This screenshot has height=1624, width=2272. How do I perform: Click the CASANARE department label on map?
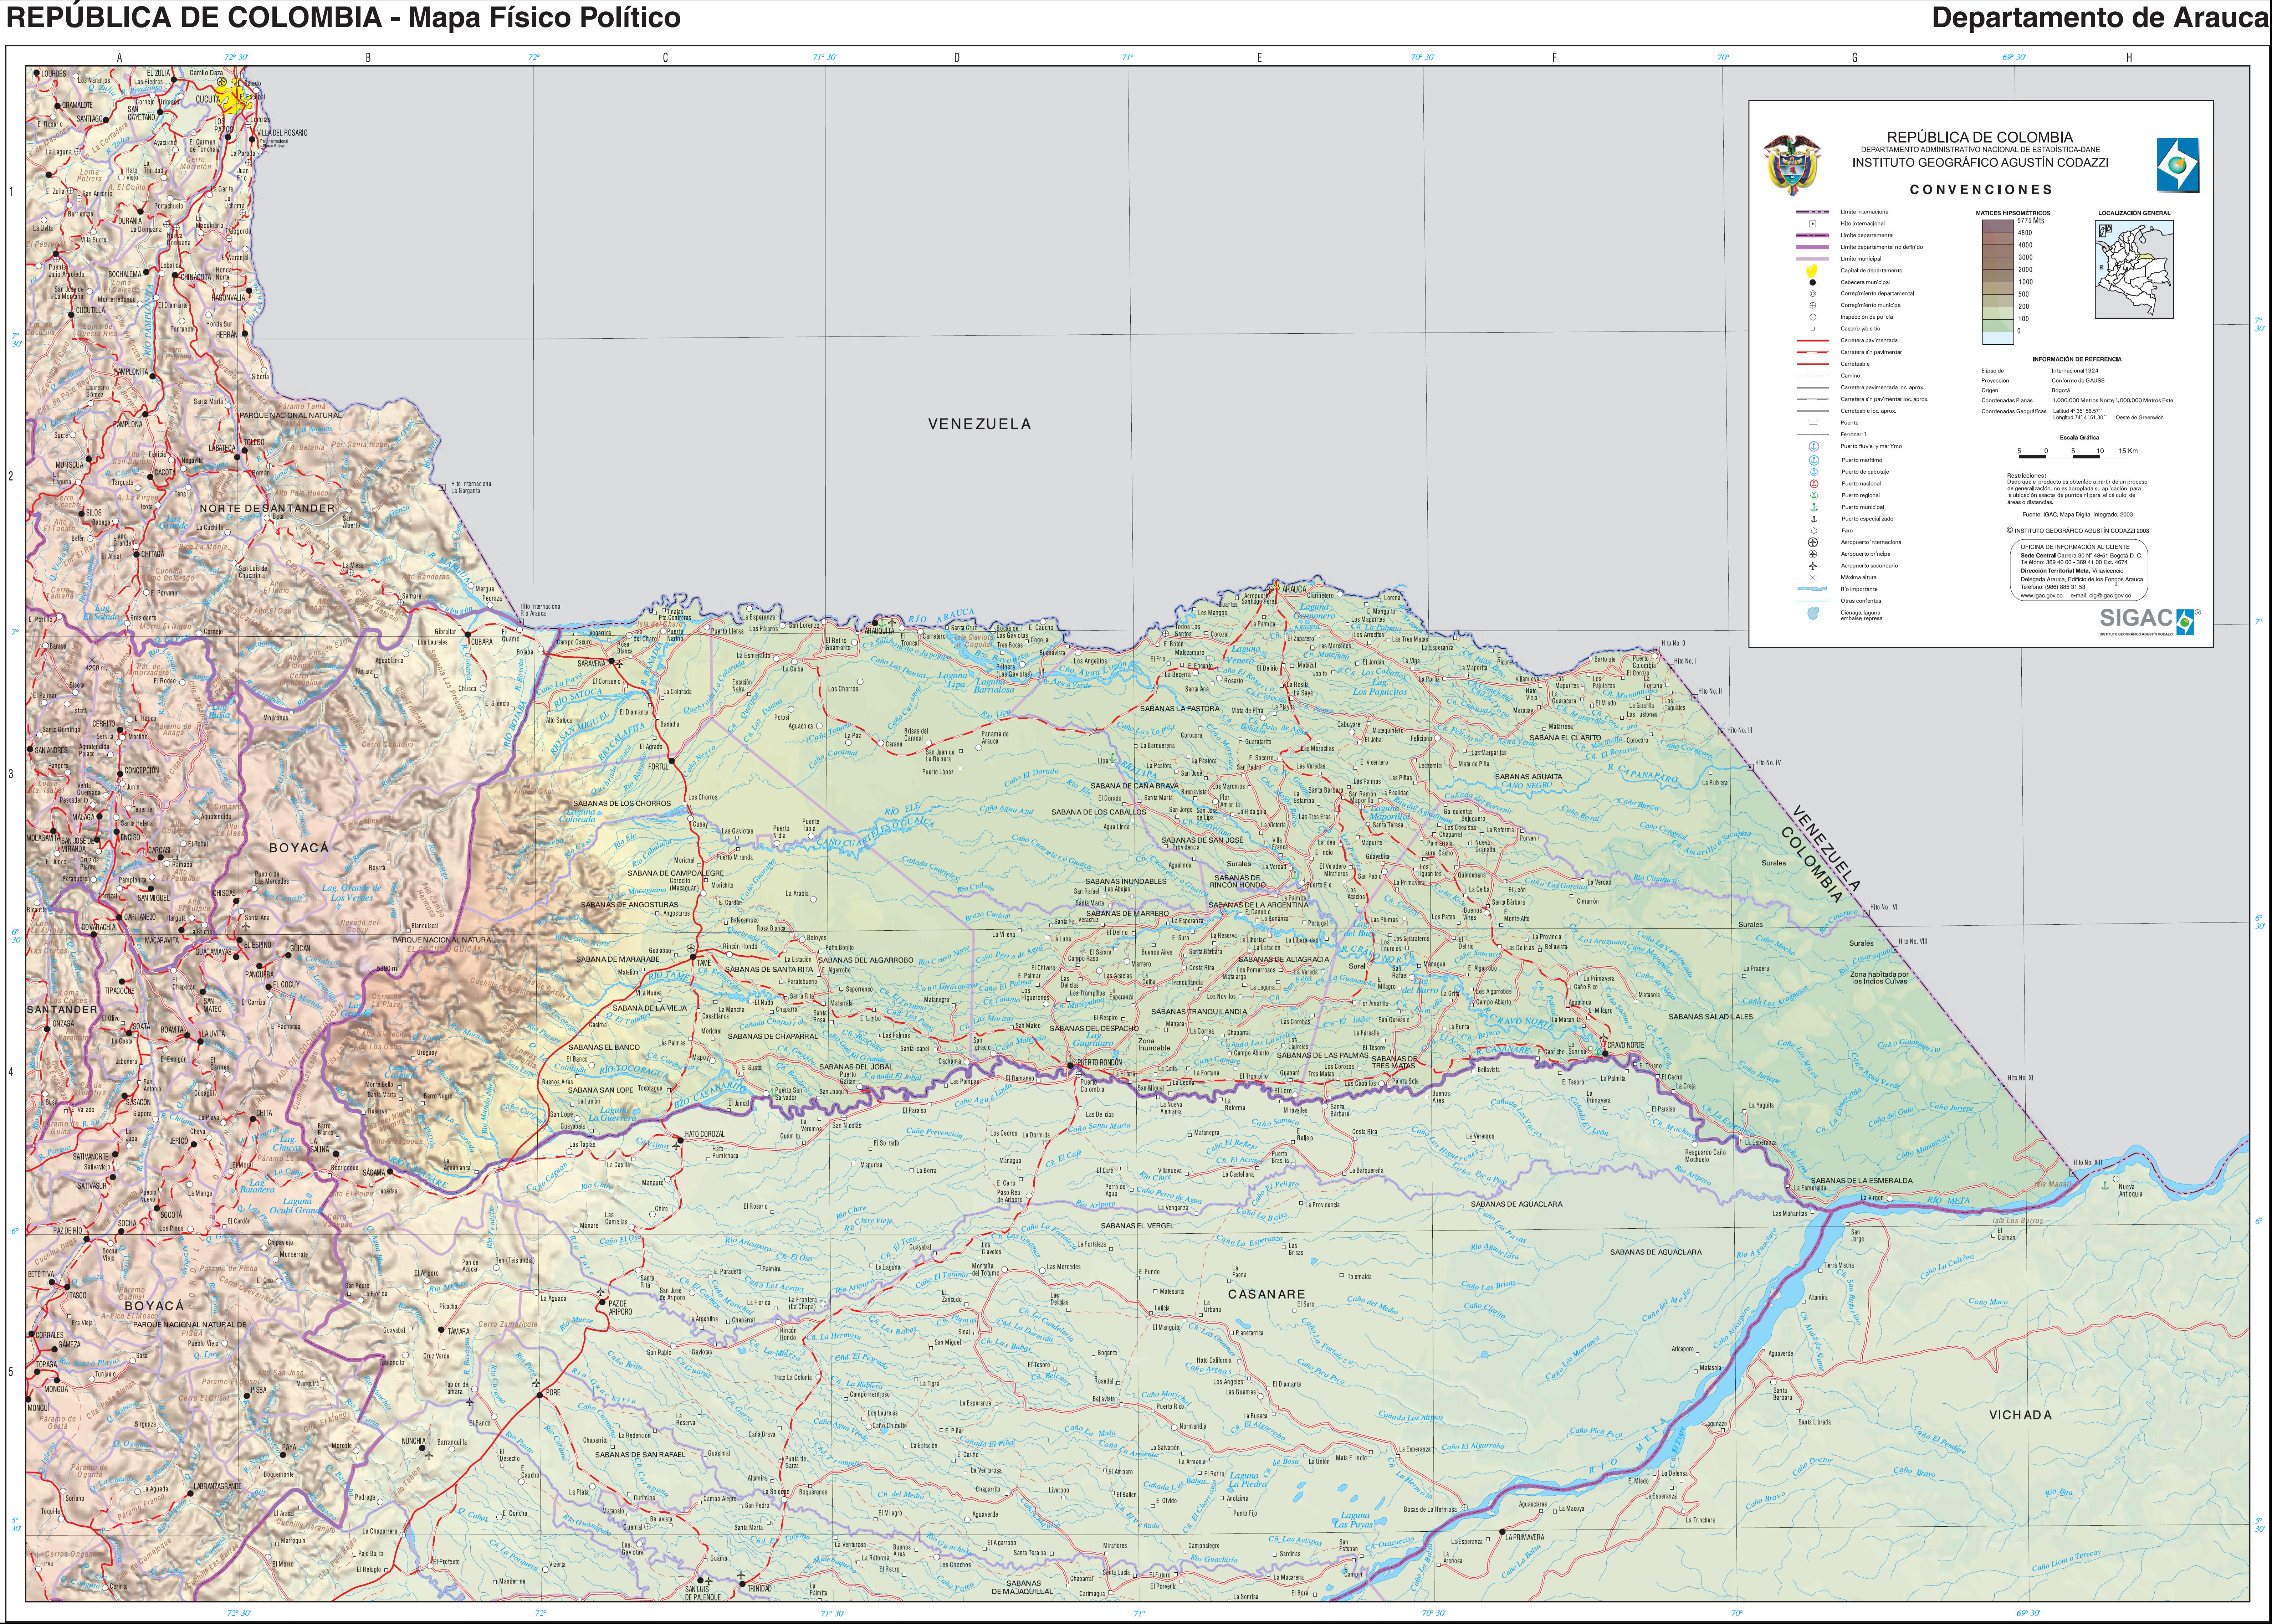(1266, 1294)
